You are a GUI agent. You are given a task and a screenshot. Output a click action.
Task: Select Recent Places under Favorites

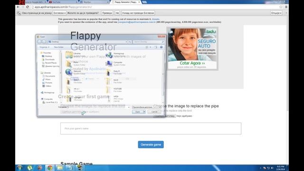(x=49, y=63)
